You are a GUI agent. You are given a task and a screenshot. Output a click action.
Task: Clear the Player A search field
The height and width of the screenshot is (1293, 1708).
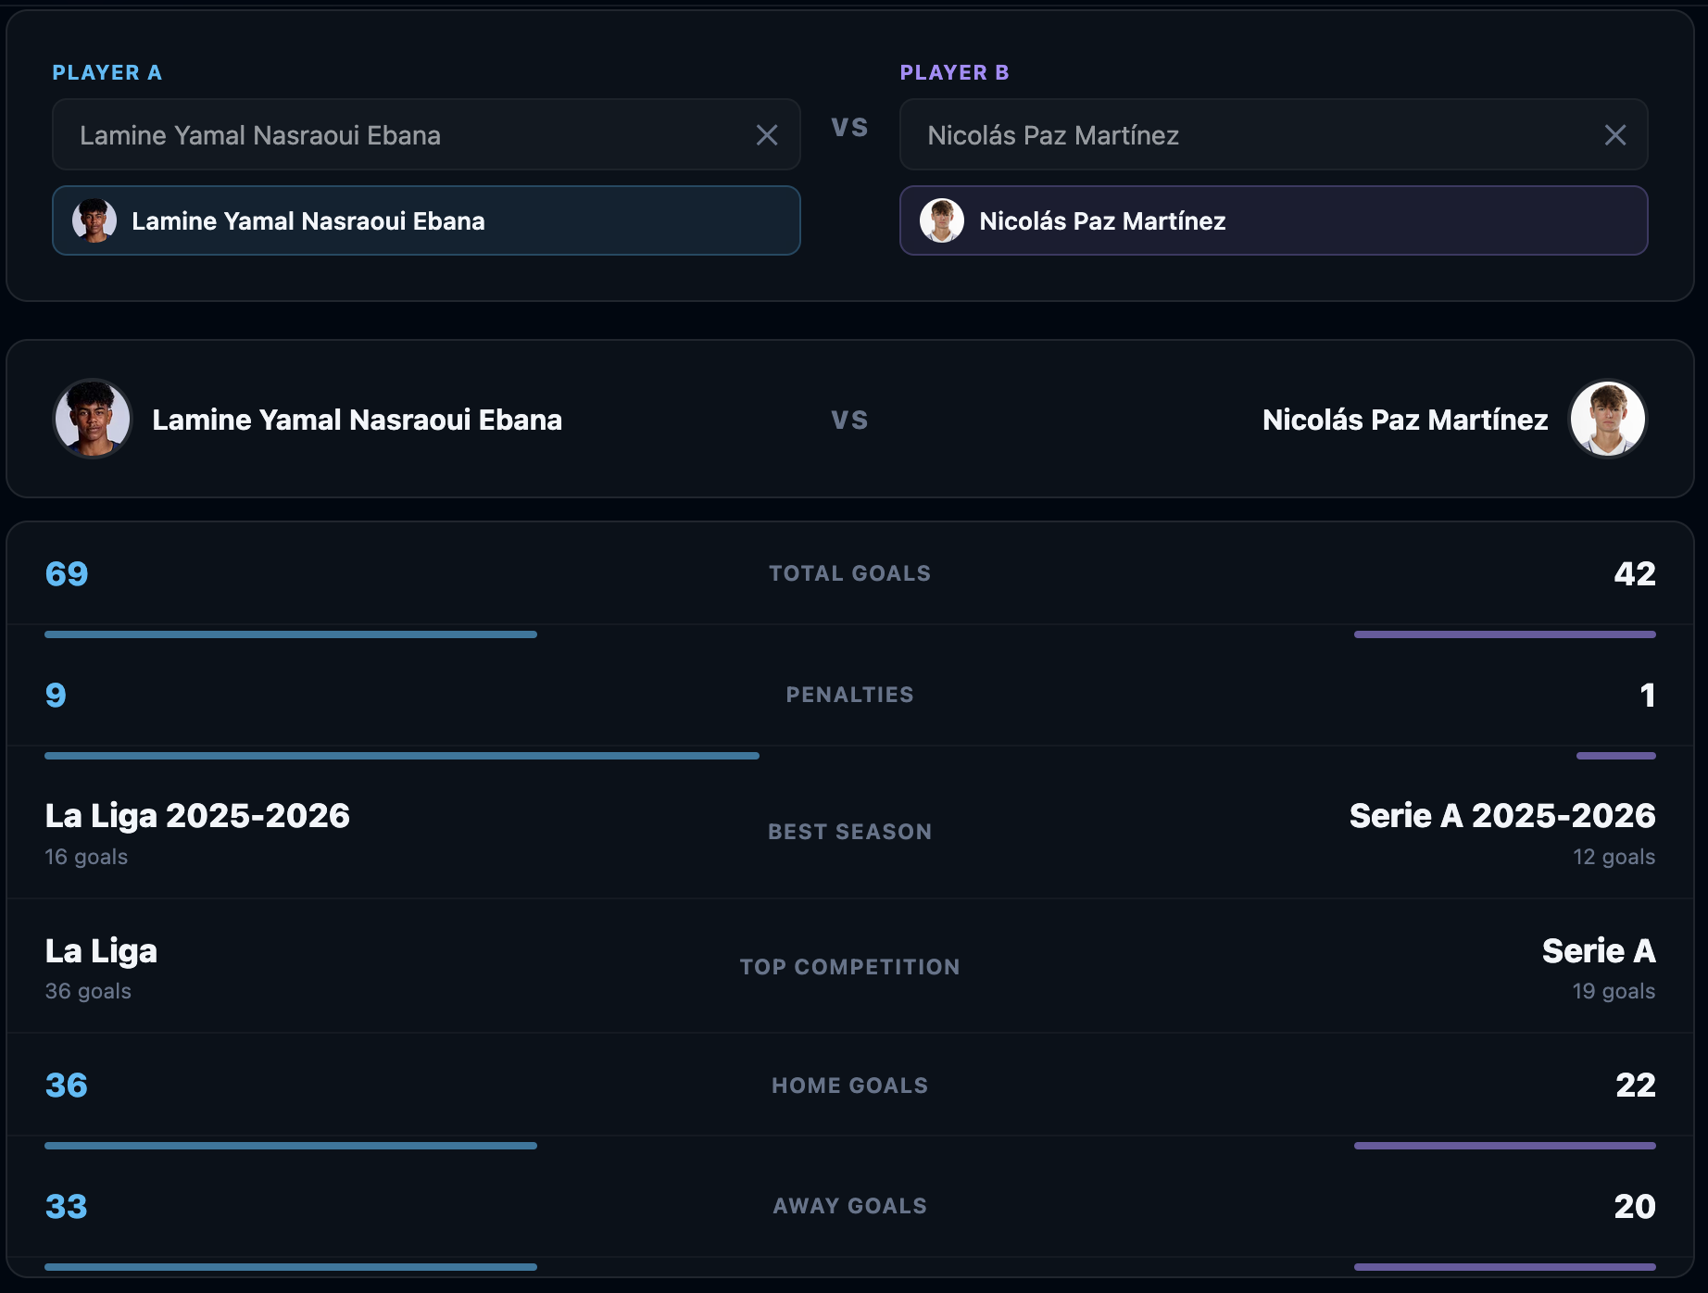(767, 135)
